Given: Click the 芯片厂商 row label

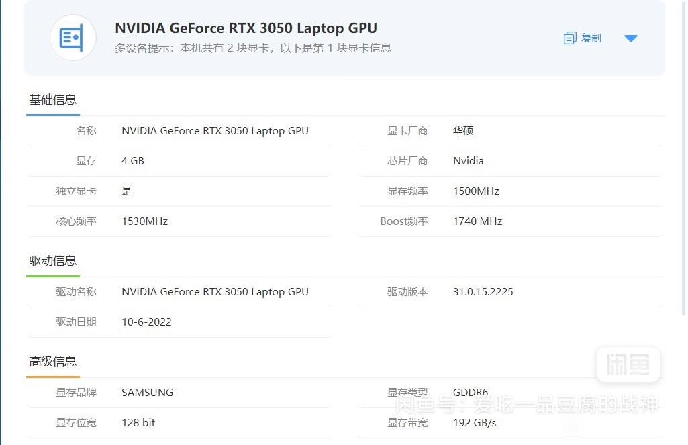Looking at the screenshot, I should click(x=407, y=161).
